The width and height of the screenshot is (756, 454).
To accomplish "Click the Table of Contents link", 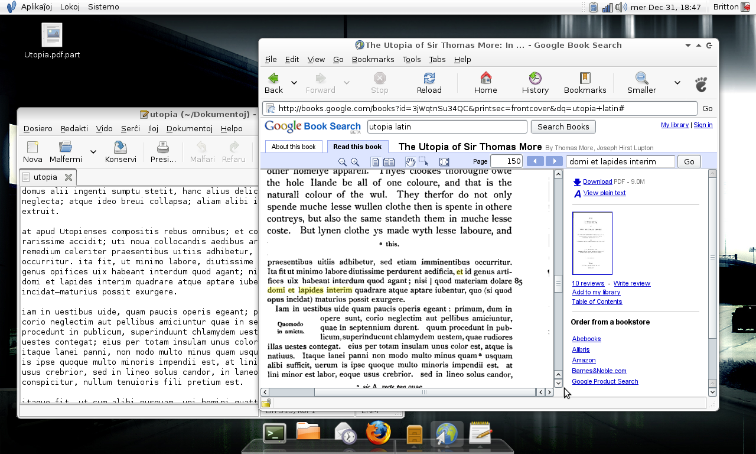I will click(597, 301).
